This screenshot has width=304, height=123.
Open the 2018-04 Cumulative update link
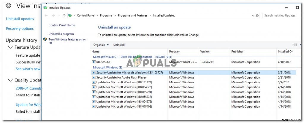(x=28, y=88)
